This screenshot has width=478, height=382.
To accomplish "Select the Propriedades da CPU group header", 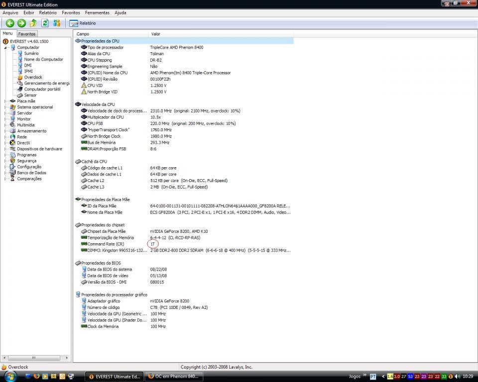I will 184,41.
